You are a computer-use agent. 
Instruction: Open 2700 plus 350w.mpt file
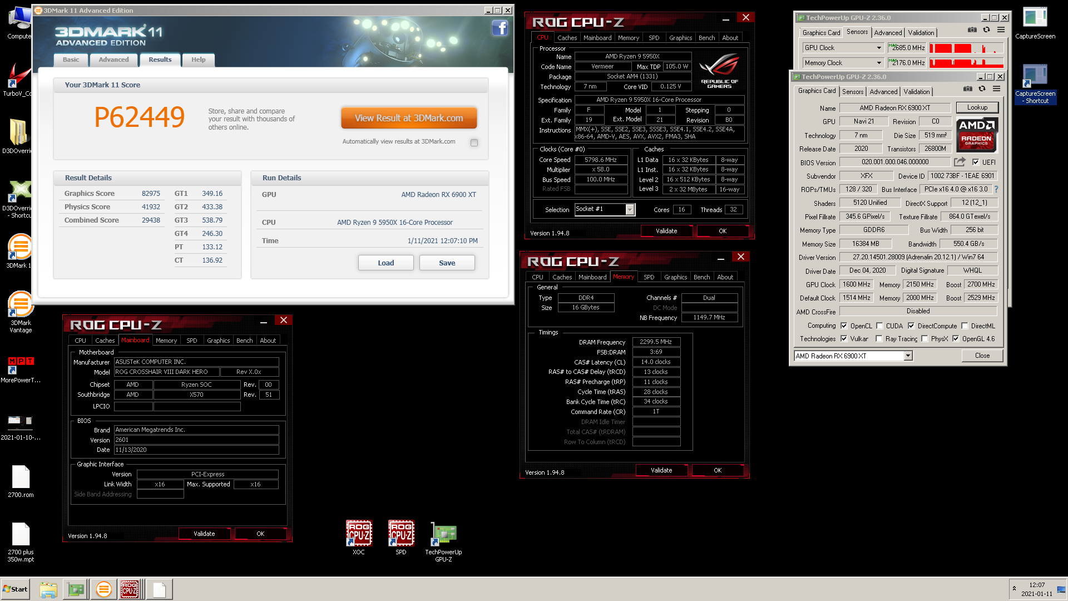pyautogui.click(x=21, y=543)
